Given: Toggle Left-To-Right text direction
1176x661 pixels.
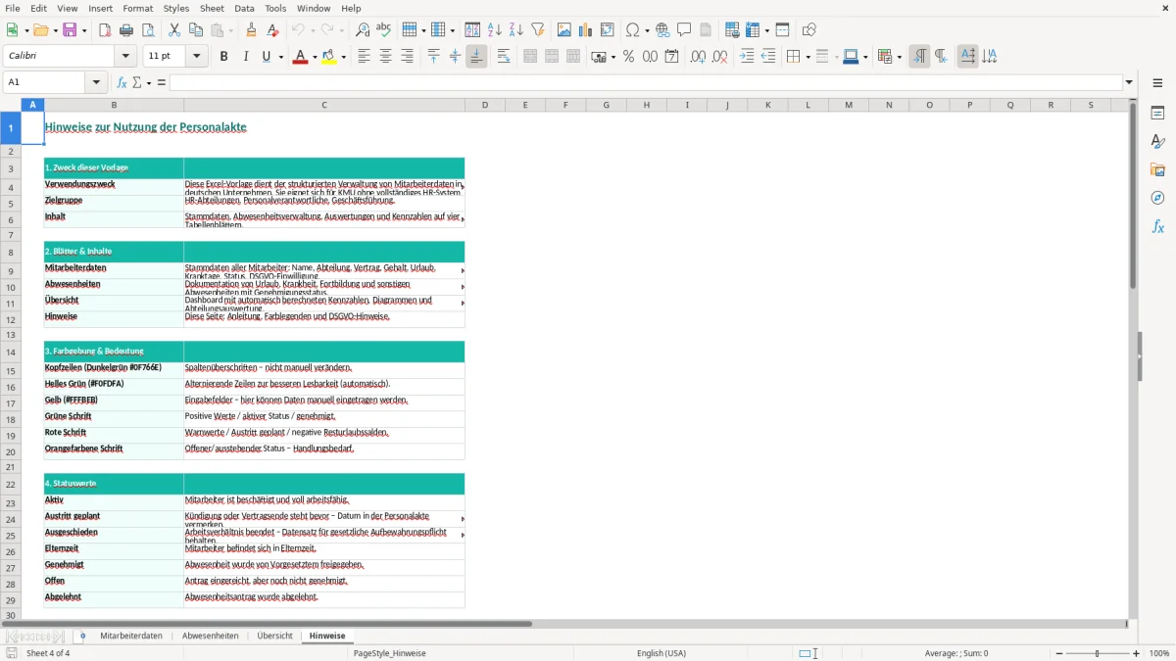Looking at the screenshot, I should point(919,57).
